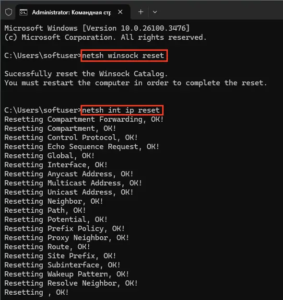Image resolution: width=283 pixels, height=300 pixels.
Task: Click the Sucessfully reset the Winsock Catalog line
Action: [86, 74]
